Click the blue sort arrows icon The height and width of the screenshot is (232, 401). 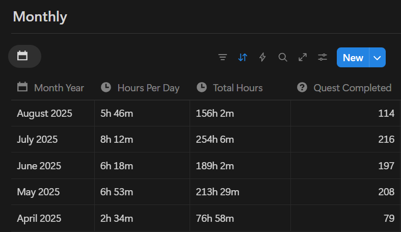click(243, 58)
